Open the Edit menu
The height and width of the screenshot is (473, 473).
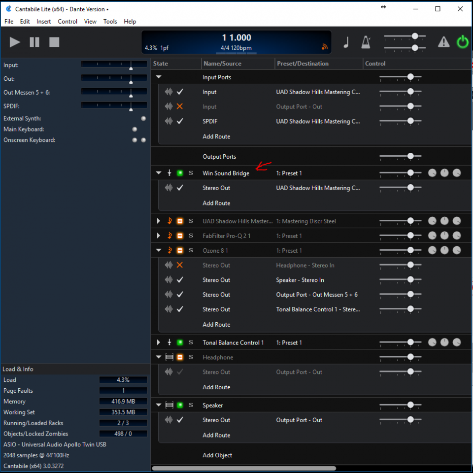25,21
